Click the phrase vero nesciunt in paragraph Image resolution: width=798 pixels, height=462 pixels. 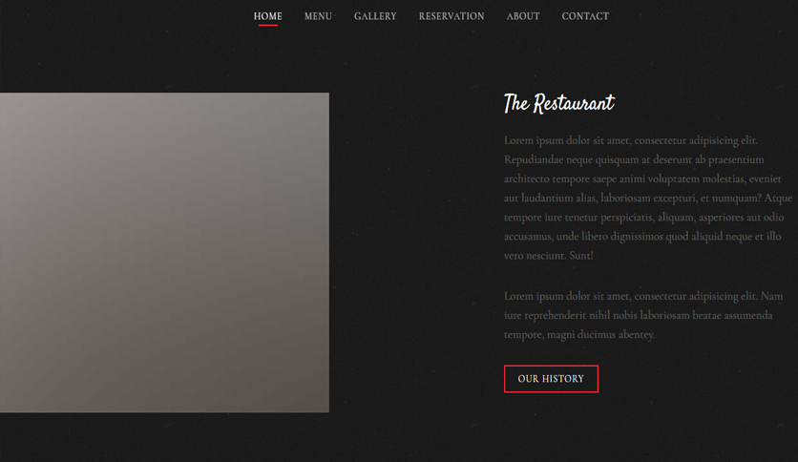pyautogui.click(x=535, y=256)
